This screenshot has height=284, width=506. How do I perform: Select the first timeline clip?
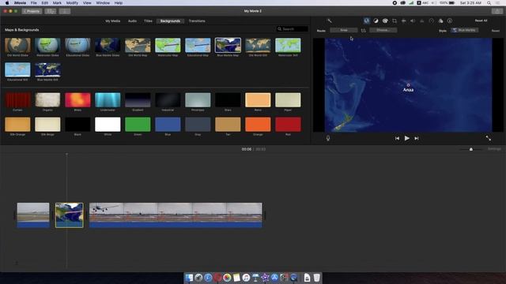pos(33,215)
